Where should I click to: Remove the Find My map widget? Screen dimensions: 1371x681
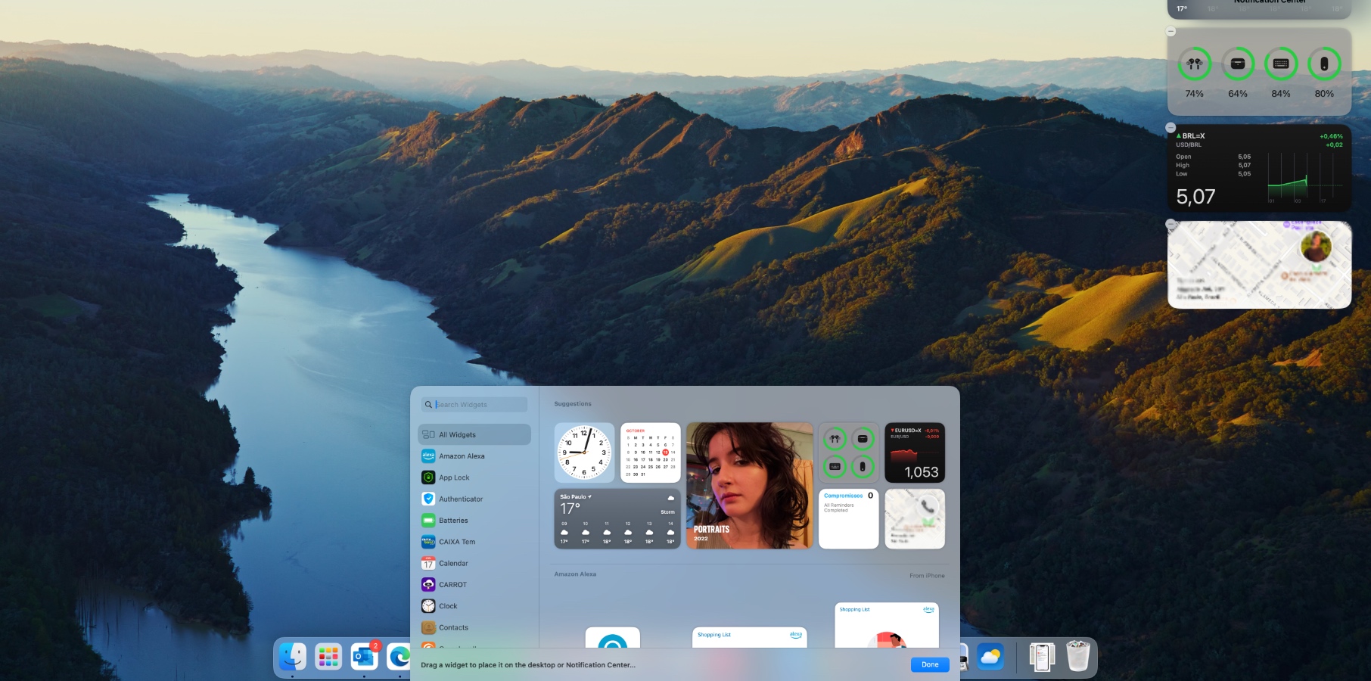[1171, 225]
